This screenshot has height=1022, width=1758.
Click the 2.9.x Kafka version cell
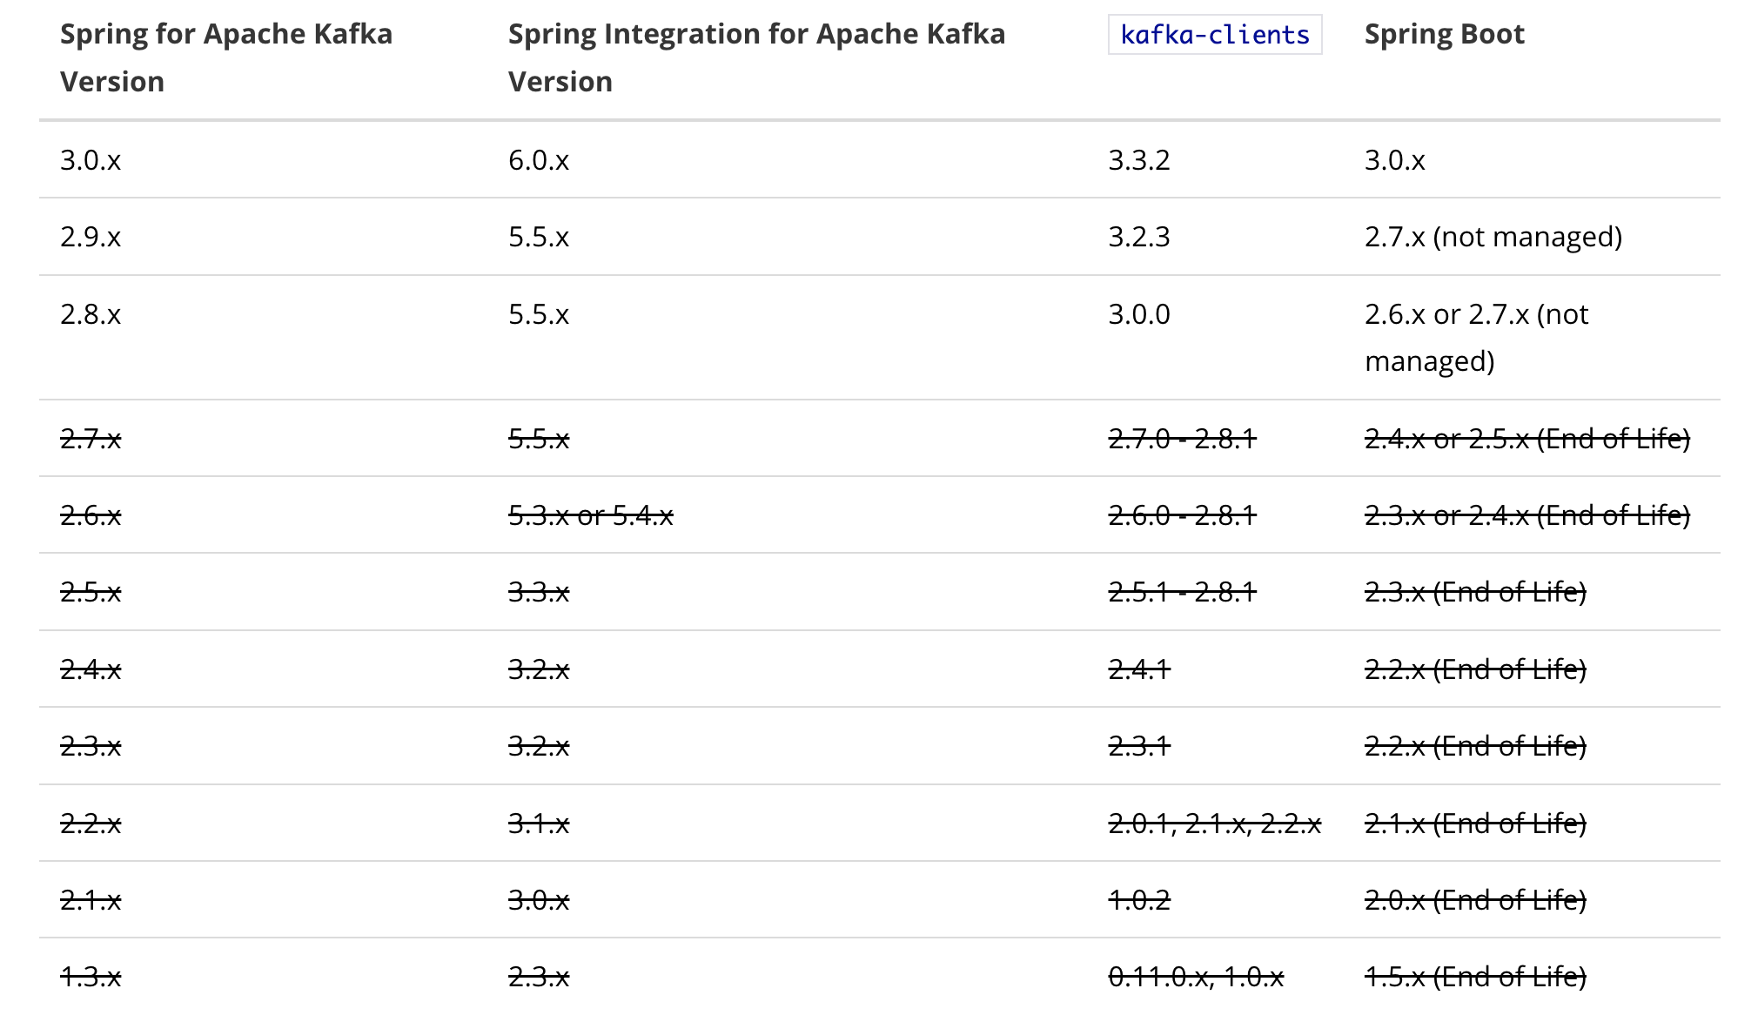click(x=91, y=237)
